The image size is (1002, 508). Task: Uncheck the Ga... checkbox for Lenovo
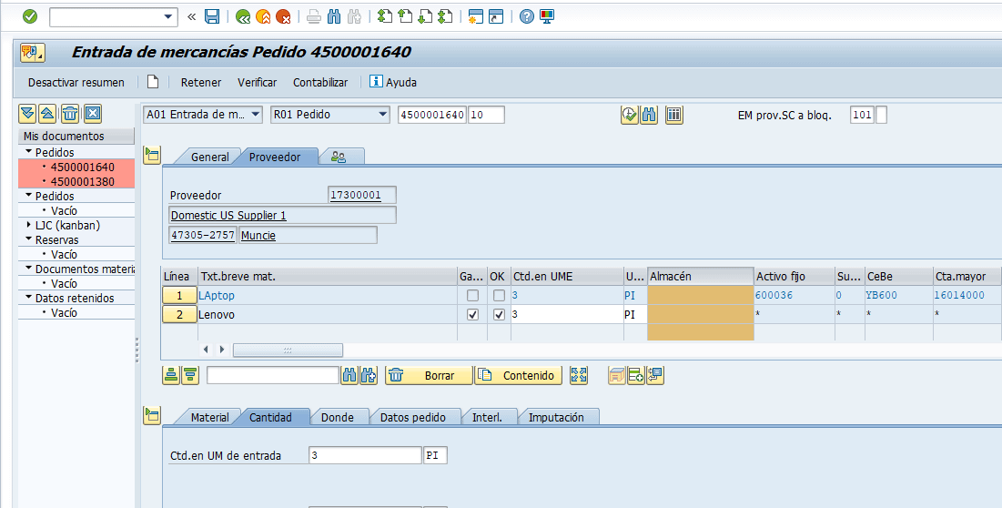tap(471, 314)
